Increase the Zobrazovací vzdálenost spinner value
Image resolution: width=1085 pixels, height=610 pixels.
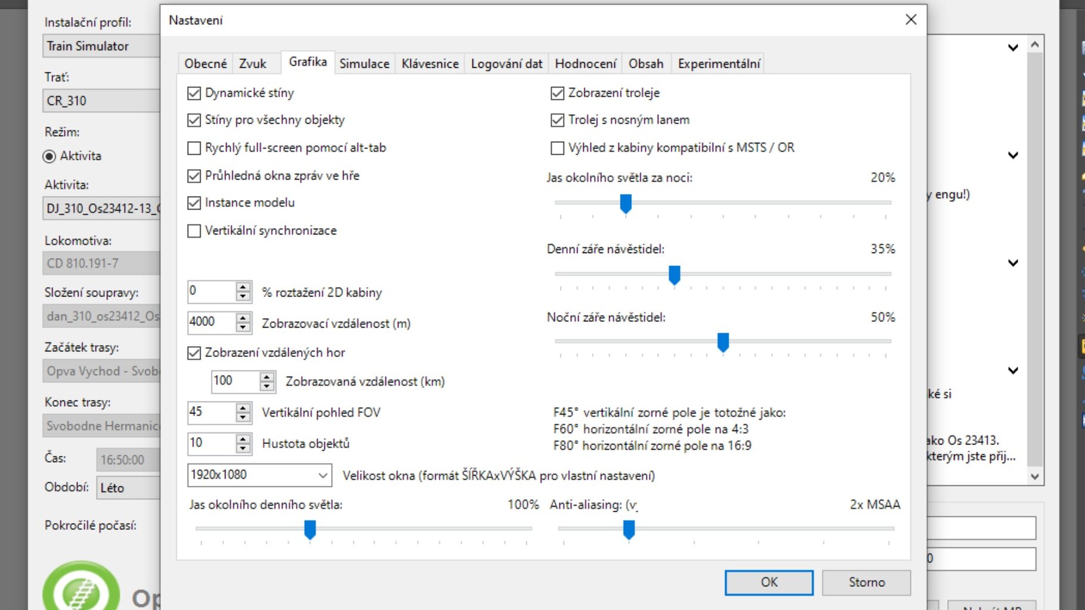pos(243,318)
